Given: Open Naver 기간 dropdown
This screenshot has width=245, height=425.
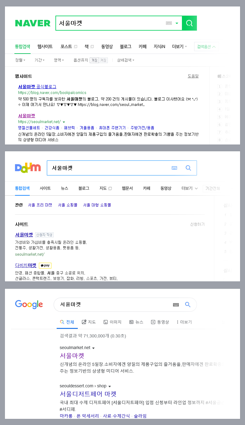Looking at the screenshot, I should click(x=40, y=60).
